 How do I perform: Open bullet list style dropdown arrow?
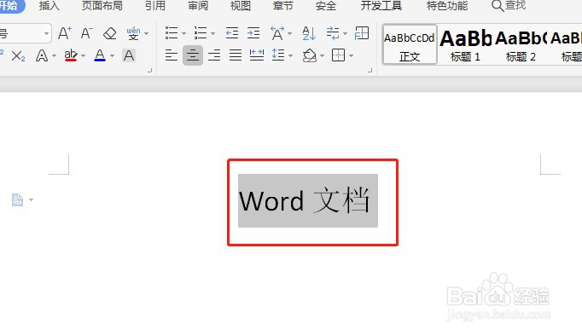[183, 34]
